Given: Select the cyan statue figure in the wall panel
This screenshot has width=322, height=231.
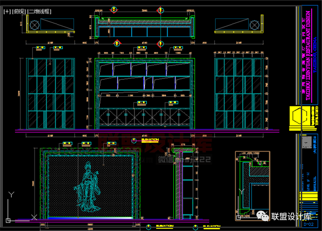Looking at the screenshot, I should 87,186.
